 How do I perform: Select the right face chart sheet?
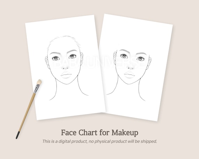136,67
